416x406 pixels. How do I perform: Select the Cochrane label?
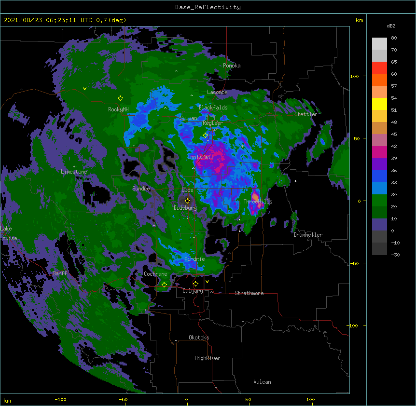click(155, 274)
